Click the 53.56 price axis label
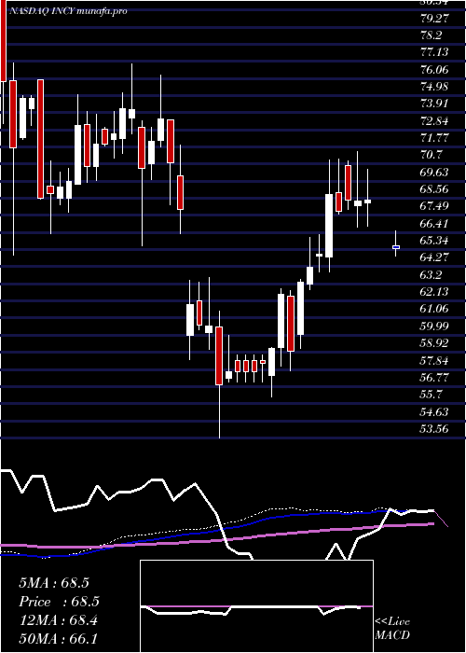466x653 pixels. click(x=434, y=428)
